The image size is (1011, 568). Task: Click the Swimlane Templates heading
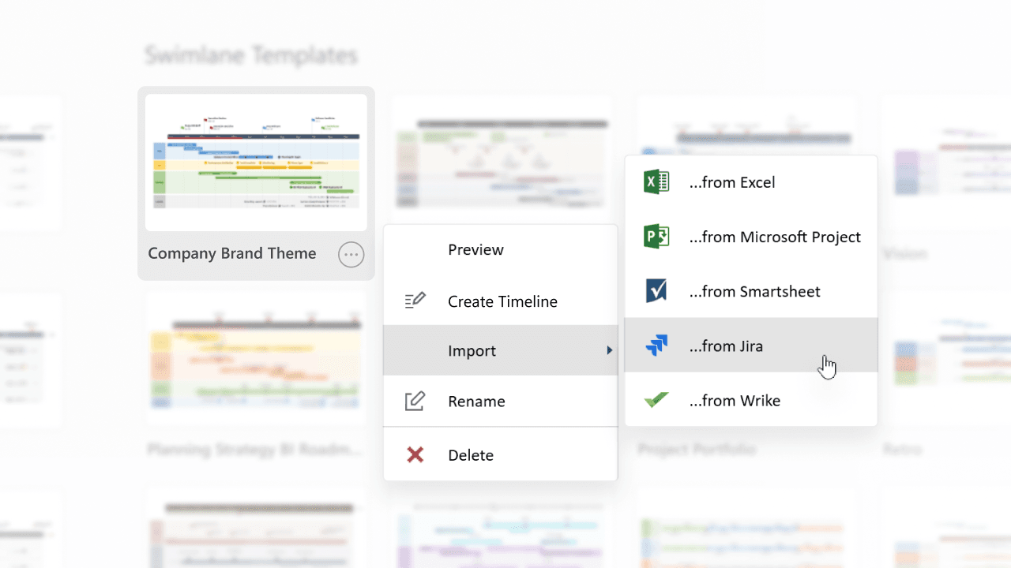pyautogui.click(x=251, y=55)
